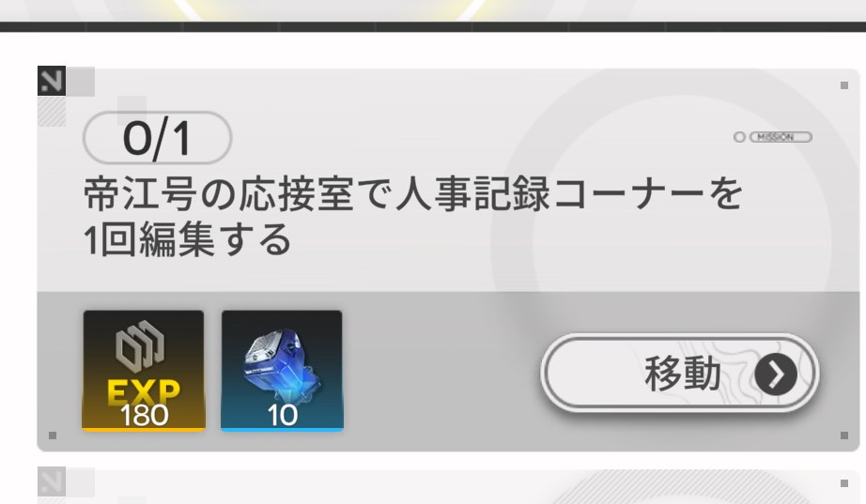Tap the MISSION tag label

click(x=781, y=137)
